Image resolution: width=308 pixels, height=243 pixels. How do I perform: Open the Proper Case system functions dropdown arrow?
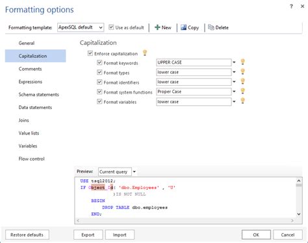[234, 92]
